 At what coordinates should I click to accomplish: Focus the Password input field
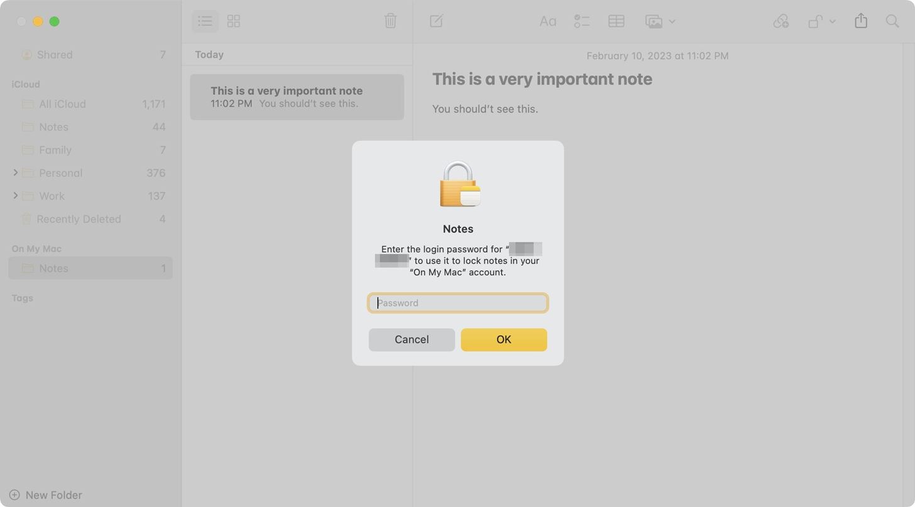tap(457, 303)
